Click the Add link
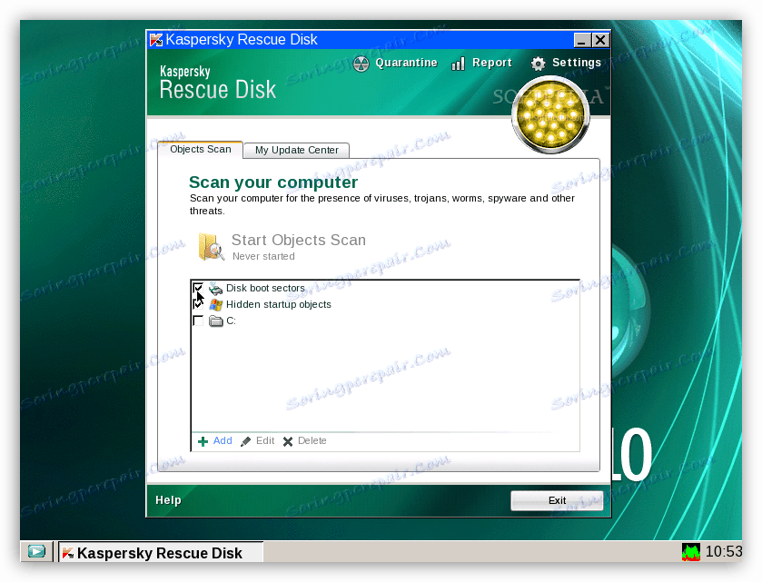Screen dimensions: 762x582 [x=223, y=440]
